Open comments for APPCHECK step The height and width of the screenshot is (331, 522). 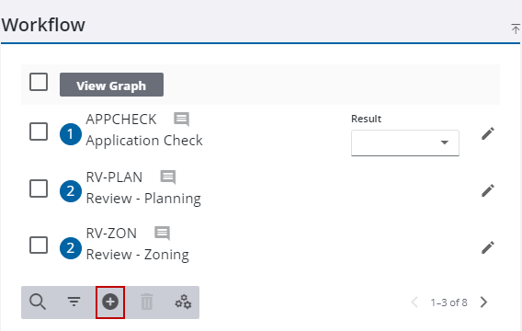pyautogui.click(x=181, y=120)
